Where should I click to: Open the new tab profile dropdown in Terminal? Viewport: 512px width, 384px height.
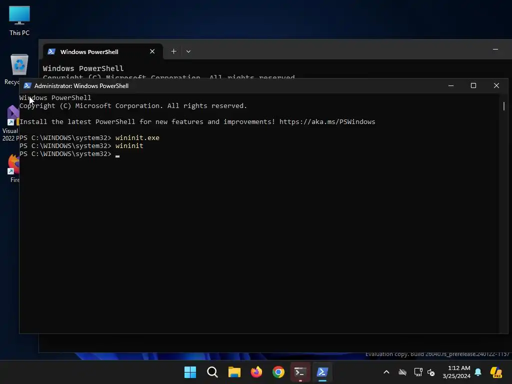pos(188,51)
